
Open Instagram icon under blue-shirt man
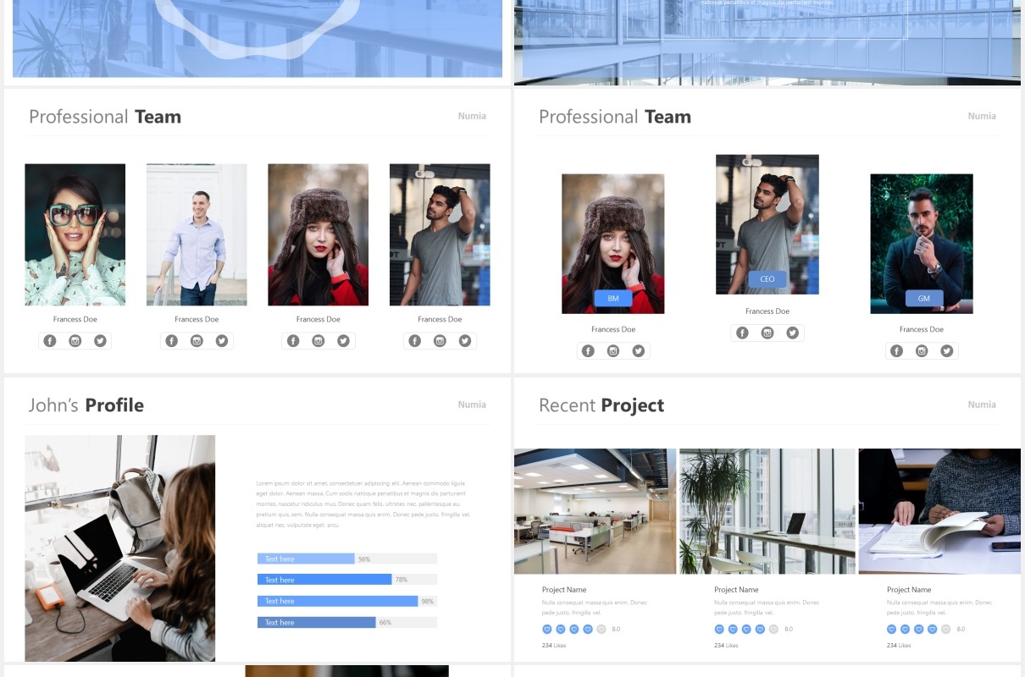click(197, 341)
